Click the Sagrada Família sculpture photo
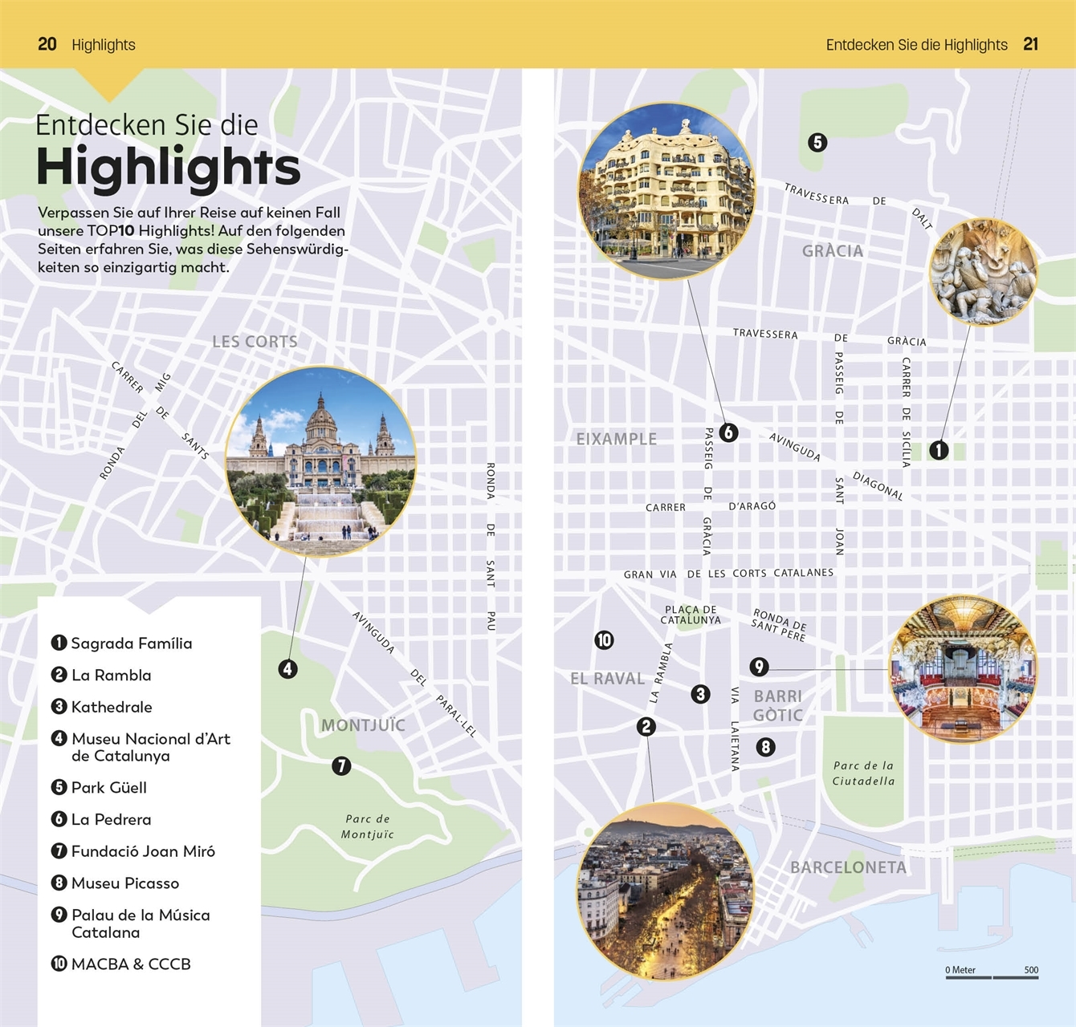Screen dimensions: 1076x1027 [x=983, y=272]
